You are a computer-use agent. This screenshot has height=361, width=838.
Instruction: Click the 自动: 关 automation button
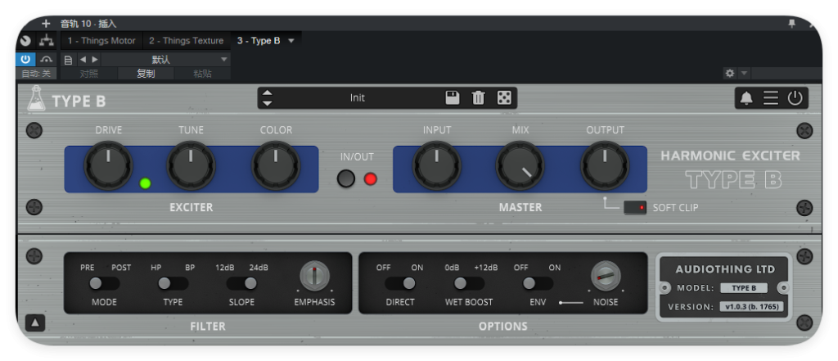[x=36, y=74]
